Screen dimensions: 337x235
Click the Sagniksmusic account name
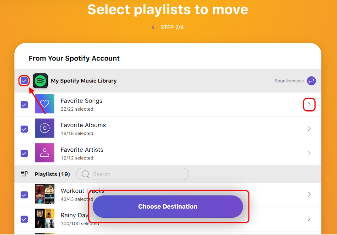click(x=289, y=81)
